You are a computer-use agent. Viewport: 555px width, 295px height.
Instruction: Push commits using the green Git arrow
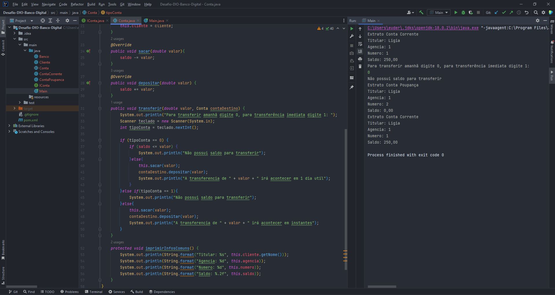511,13
